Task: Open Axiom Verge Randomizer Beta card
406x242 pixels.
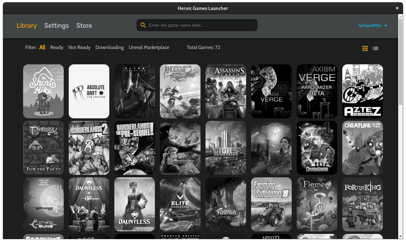Action: (x=317, y=91)
